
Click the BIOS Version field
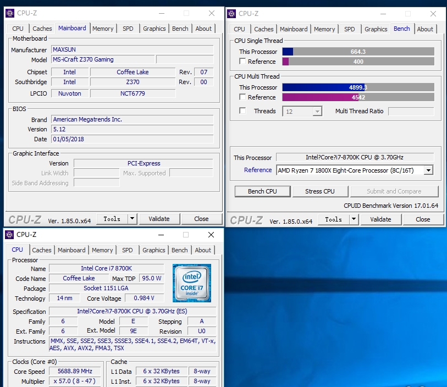pos(132,129)
